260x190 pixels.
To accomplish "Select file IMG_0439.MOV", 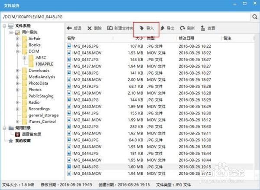I will [x=87, y=93].
